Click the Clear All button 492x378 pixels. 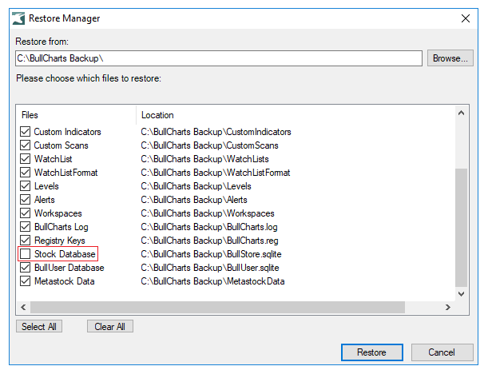tap(110, 326)
